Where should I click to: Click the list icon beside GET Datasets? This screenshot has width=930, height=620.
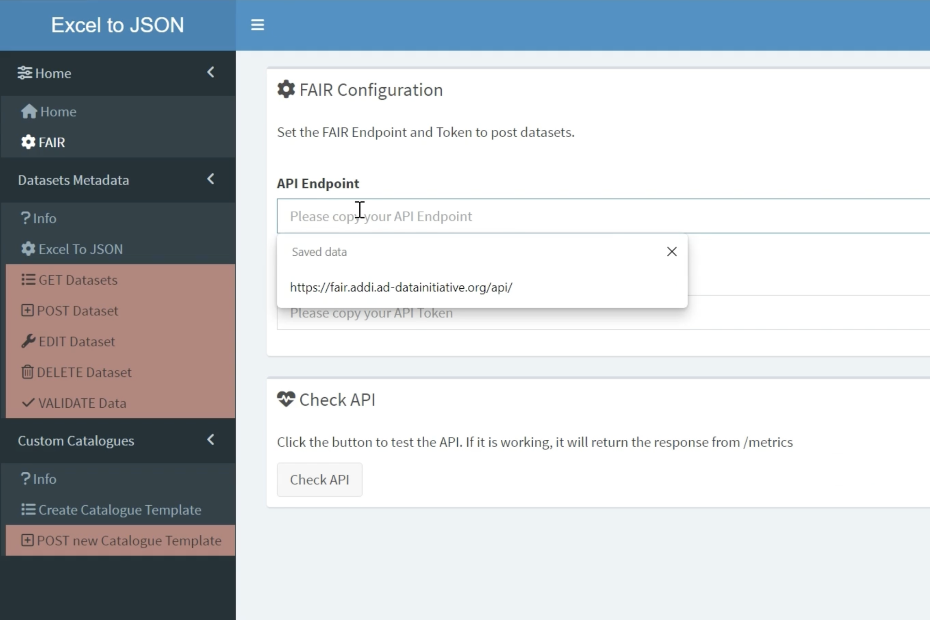click(28, 280)
